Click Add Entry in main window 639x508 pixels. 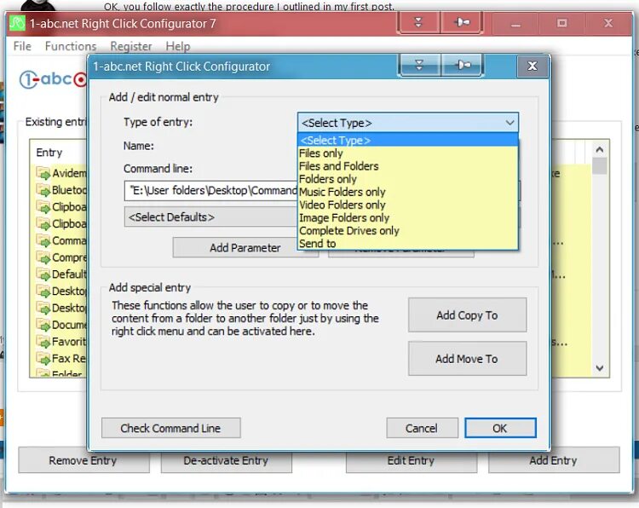554,460
